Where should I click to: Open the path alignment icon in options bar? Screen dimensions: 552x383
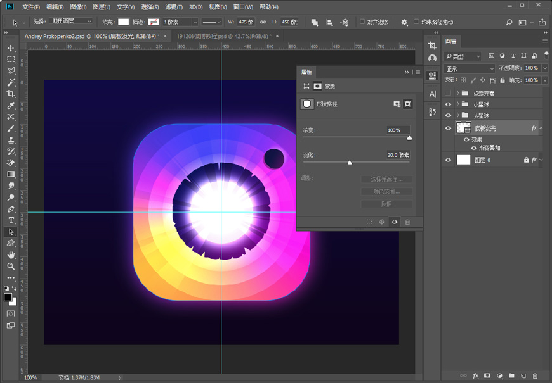(329, 22)
